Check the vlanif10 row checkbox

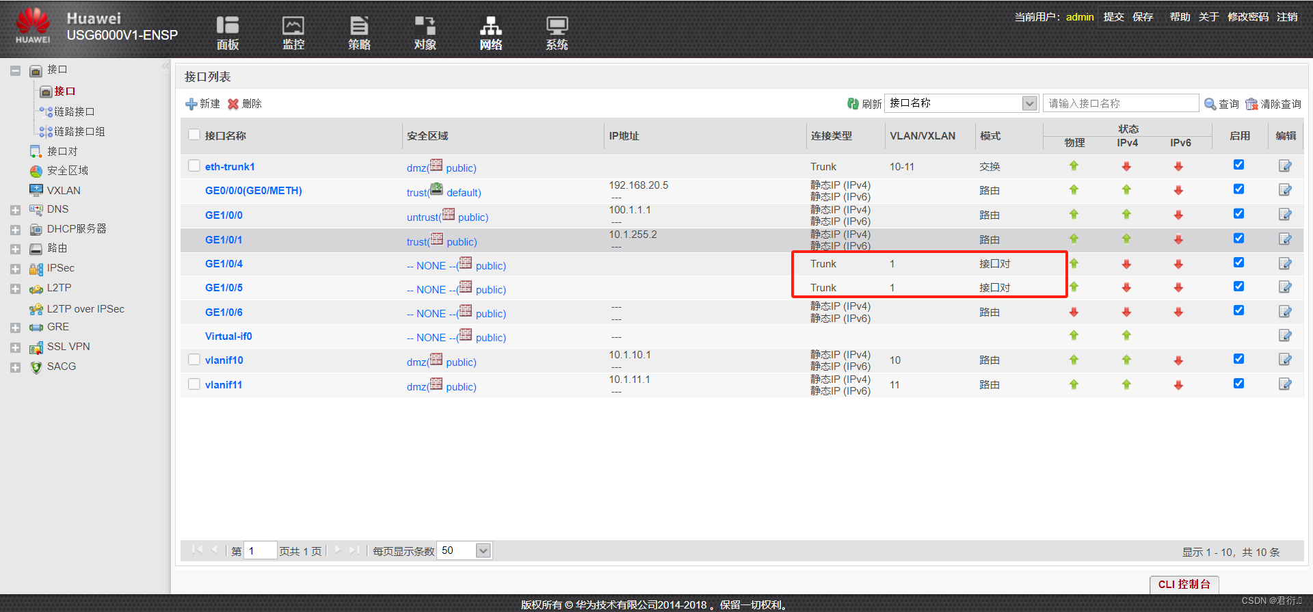194,359
